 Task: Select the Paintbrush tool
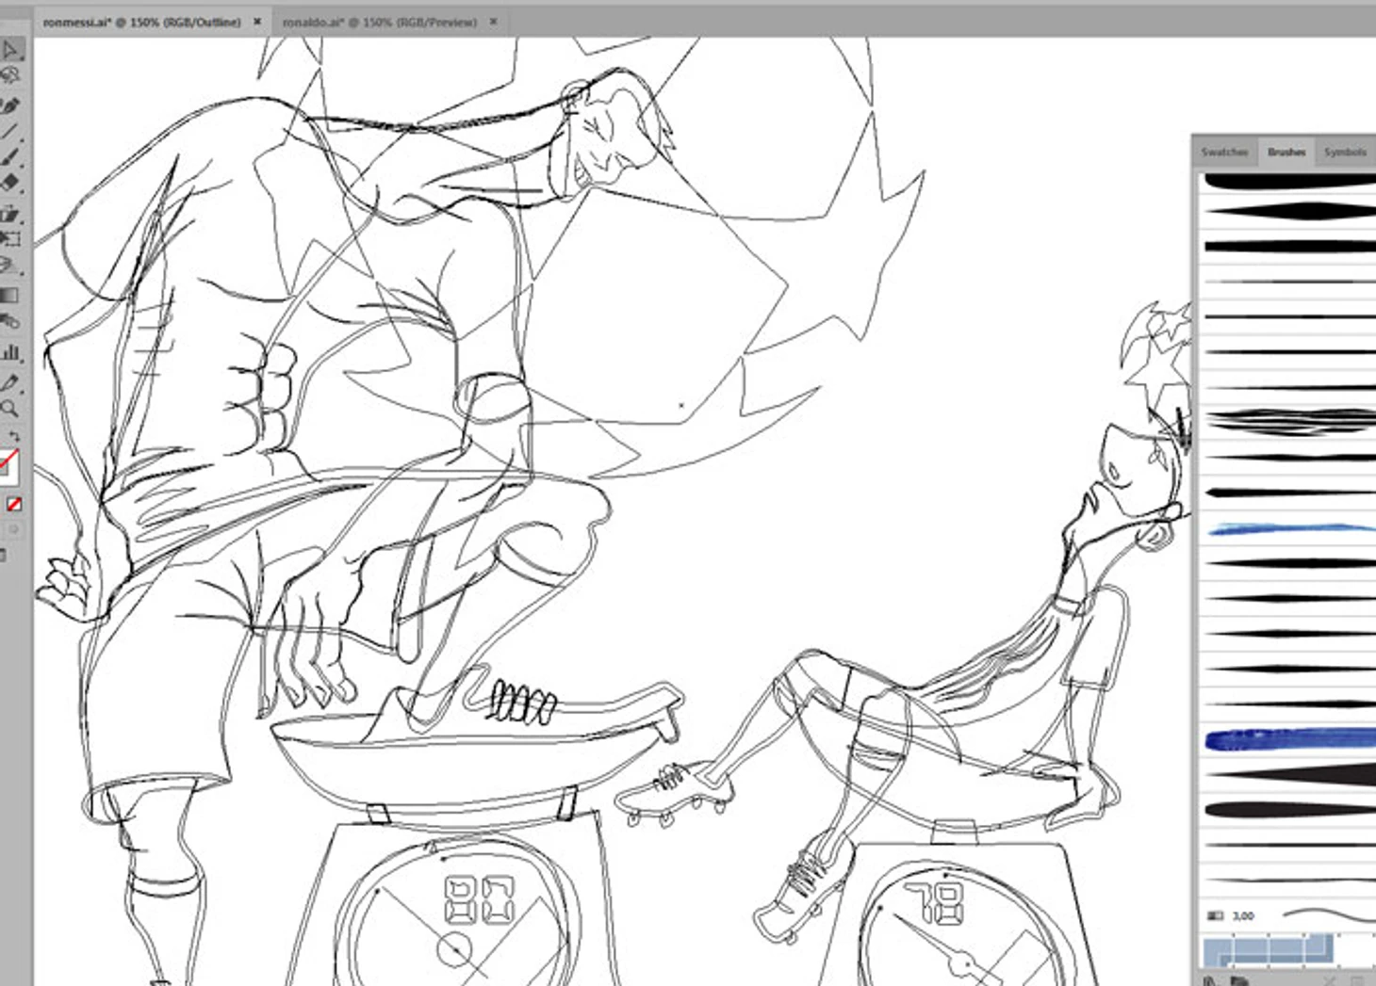pos(10,156)
